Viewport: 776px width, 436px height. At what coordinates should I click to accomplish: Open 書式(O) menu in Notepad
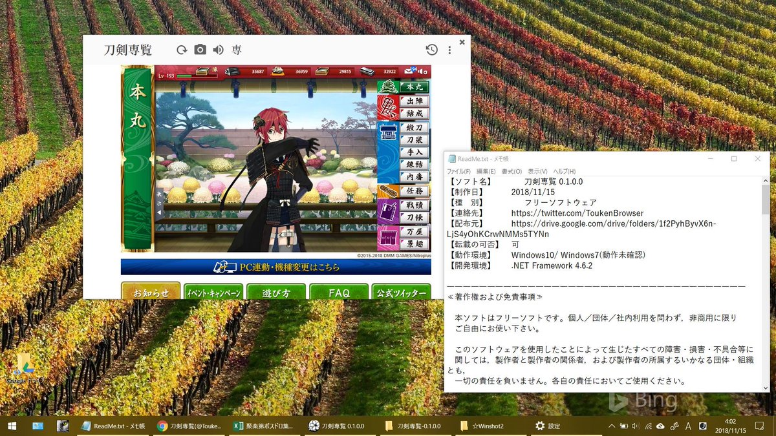point(512,171)
